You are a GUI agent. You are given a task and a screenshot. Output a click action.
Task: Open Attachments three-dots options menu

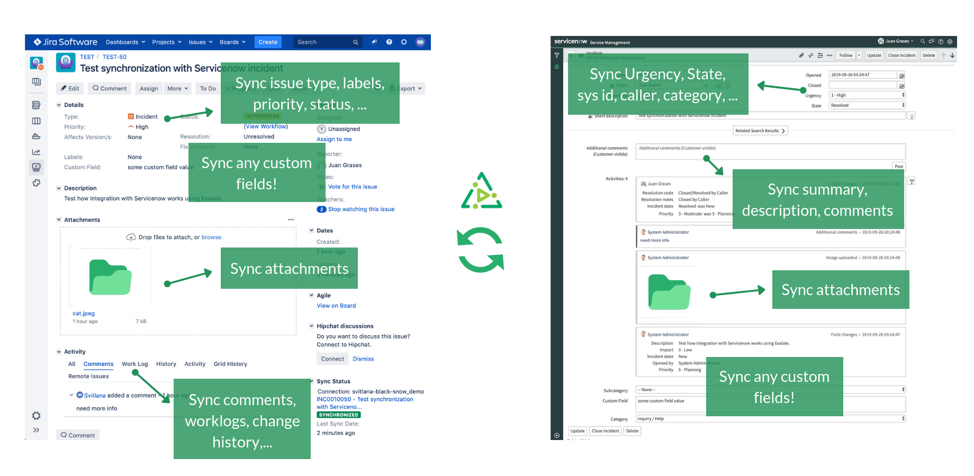291,219
